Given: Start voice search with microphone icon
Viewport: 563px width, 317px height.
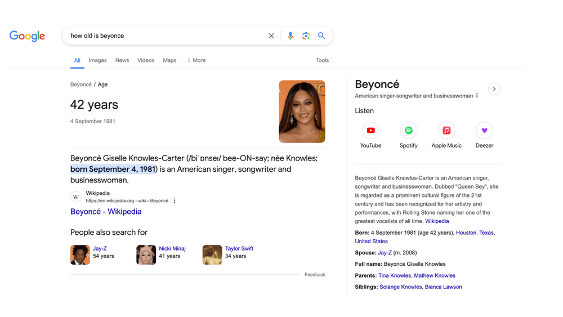Looking at the screenshot, I should [x=290, y=35].
